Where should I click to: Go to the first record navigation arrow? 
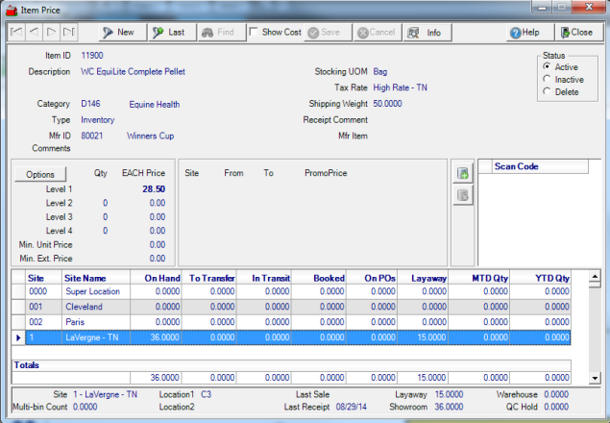(16, 33)
